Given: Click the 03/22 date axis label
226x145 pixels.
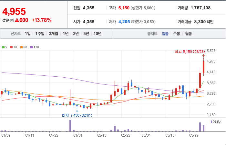Looking at the screenshot, I should [194, 136].
